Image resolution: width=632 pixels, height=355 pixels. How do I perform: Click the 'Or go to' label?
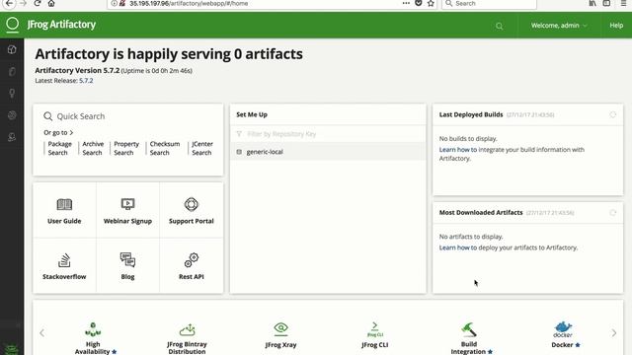pyautogui.click(x=58, y=132)
